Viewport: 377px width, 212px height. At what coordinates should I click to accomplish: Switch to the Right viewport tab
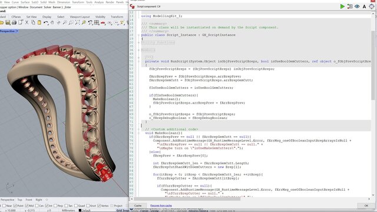tap(39, 200)
